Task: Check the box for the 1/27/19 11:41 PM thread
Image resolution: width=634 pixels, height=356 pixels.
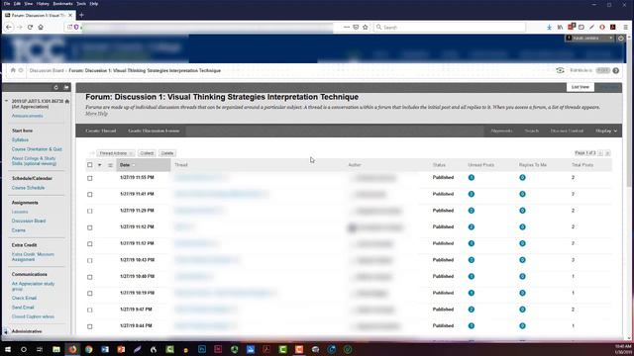Action: (90, 195)
